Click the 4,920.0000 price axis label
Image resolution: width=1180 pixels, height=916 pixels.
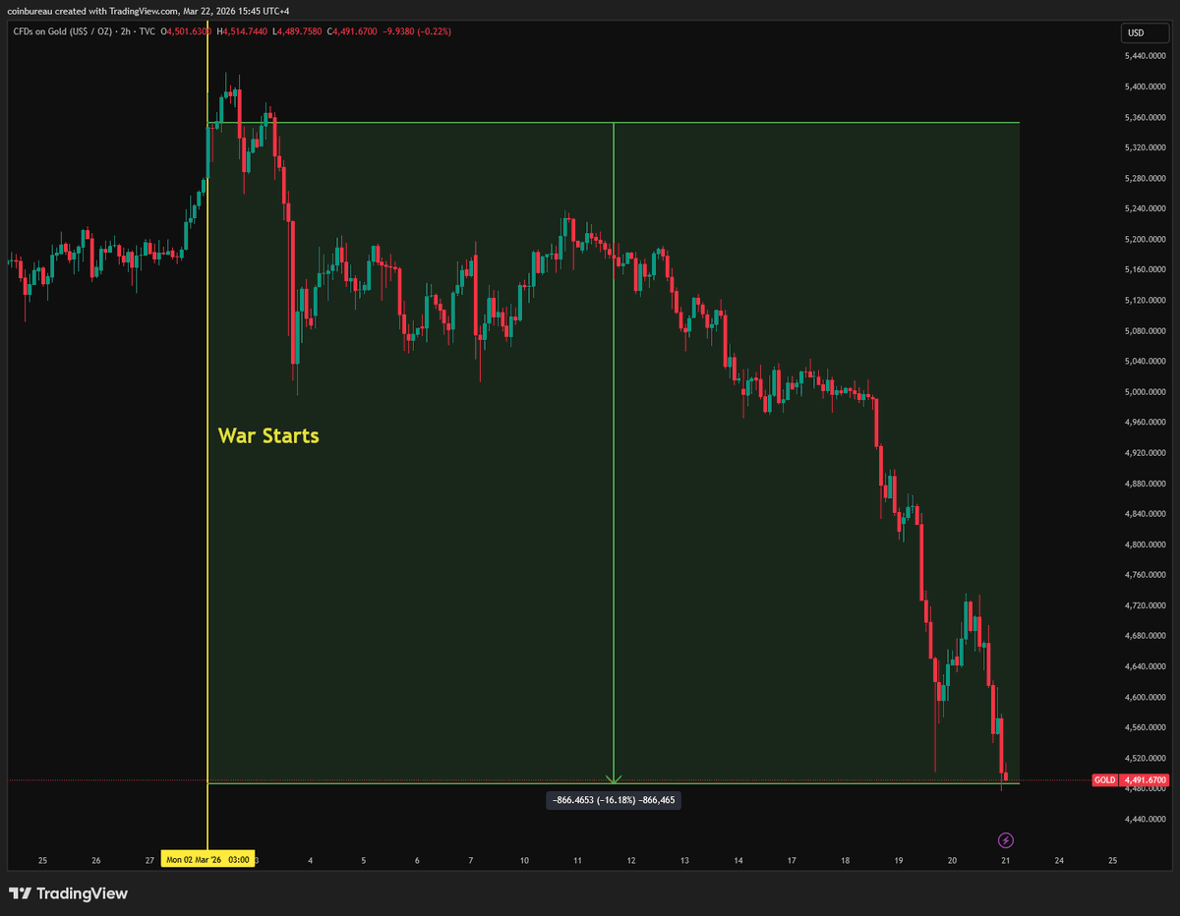click(1146, 452)
